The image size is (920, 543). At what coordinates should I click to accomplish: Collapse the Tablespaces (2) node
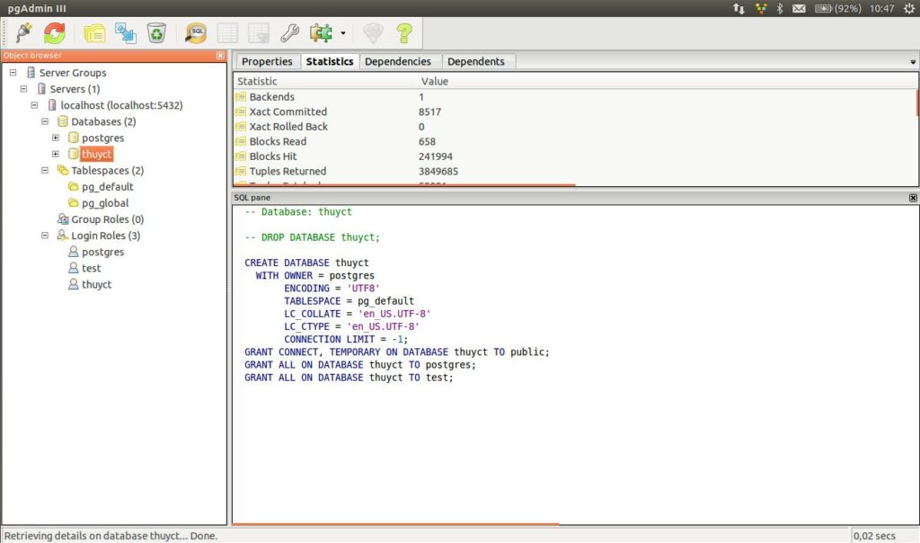click(45, 170)
